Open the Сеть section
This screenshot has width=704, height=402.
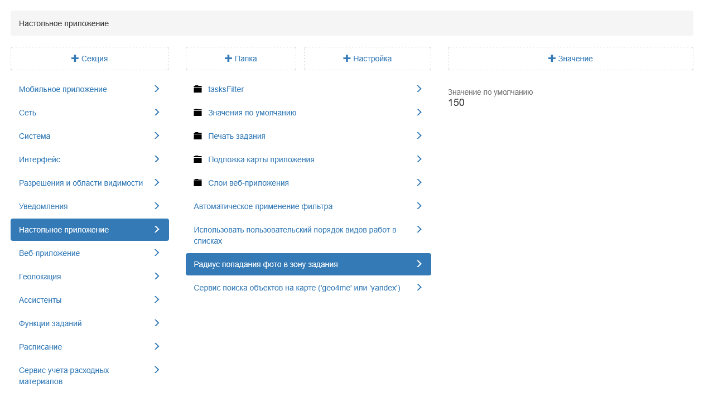coord(28,113)
